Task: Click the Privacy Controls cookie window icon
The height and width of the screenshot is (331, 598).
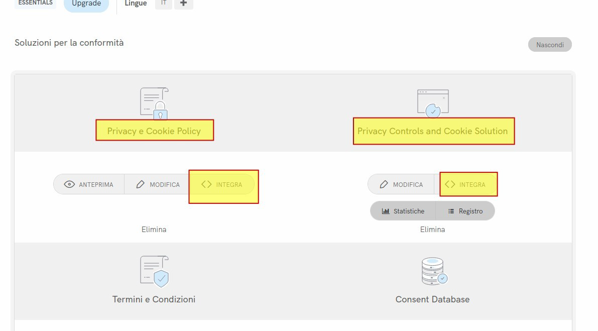Action: [432, 103]
